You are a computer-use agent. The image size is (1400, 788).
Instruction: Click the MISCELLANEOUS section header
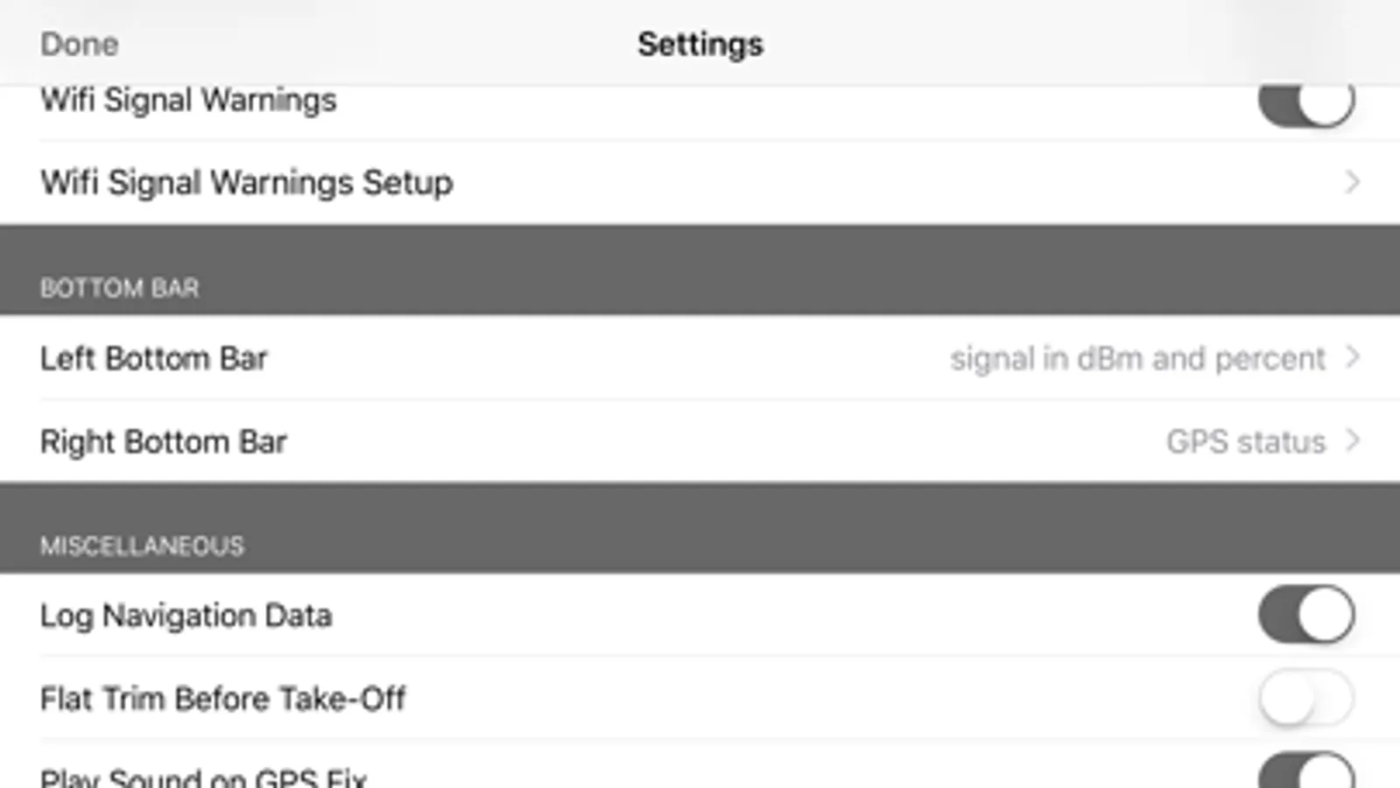pos(142,546)
